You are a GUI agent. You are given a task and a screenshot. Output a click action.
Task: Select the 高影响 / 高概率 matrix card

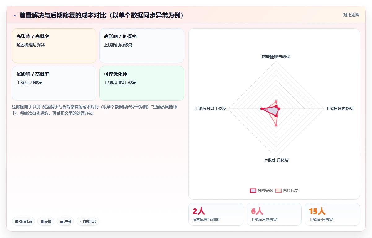[x=54, y=46]
